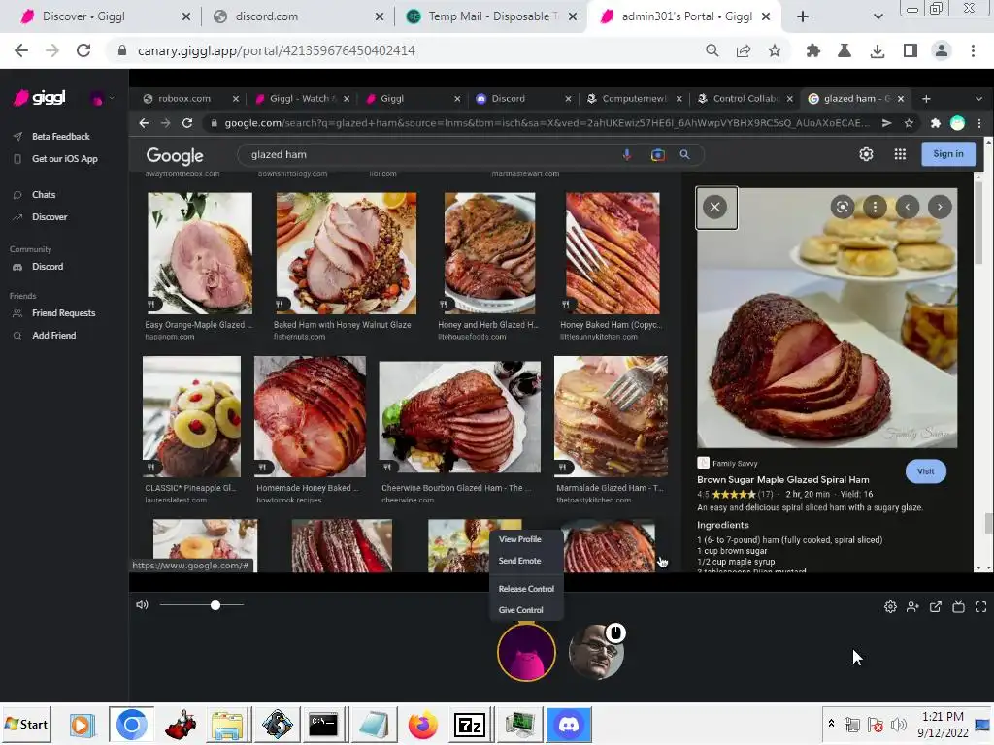Click the voice search microphone icon
Image resolution: width=994 pixels, height=745 pixels.
point(626,154)
